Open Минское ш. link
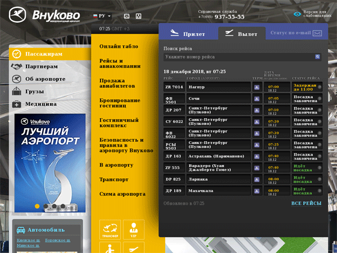The height and width of the screenshot is (253, 337). pos(28,246)
